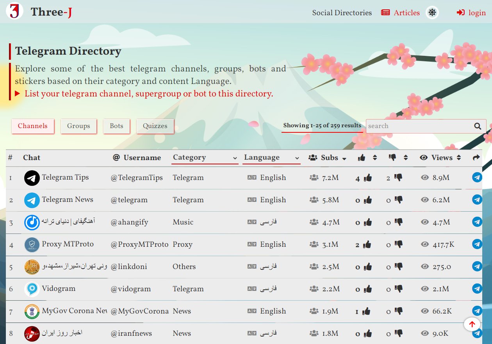Open @ahangify via Telegram share icon

(477, 222)
